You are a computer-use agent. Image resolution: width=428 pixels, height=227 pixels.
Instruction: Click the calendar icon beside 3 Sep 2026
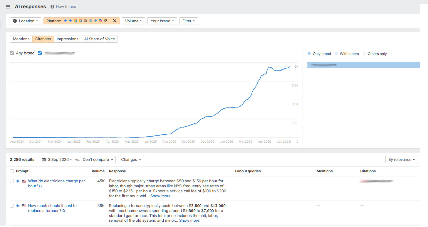pos(44,159)
